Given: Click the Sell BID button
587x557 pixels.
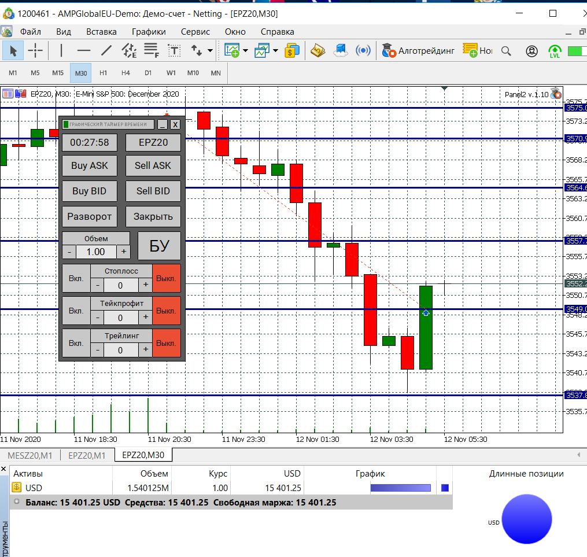Looking at the screenshot, I should coord(153,191).
